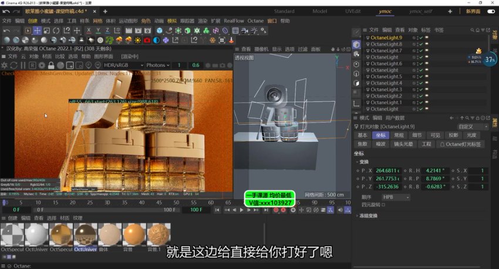Open the HDR/sRGB dropdown

click(x=120, y=65)
